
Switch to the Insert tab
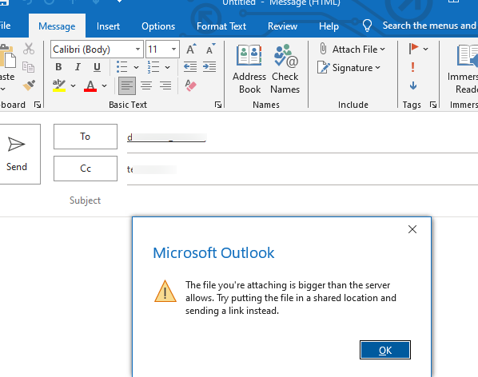pos(108,26)
